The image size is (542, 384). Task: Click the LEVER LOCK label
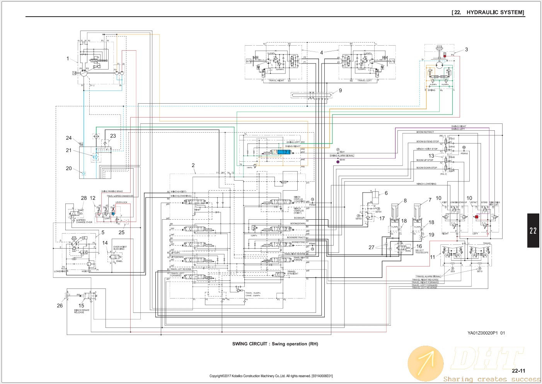coord(121,202)
